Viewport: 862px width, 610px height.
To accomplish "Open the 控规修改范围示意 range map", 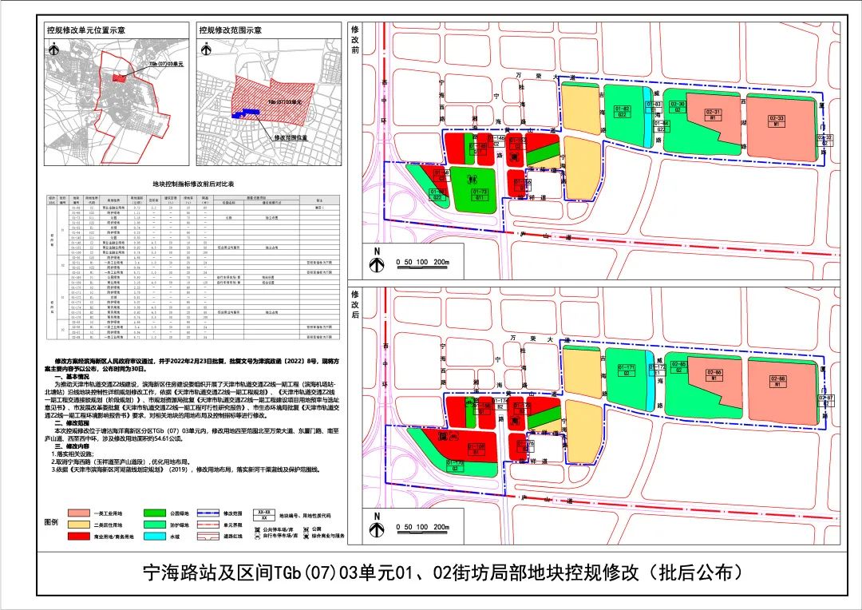I will (x=269, y=101).
